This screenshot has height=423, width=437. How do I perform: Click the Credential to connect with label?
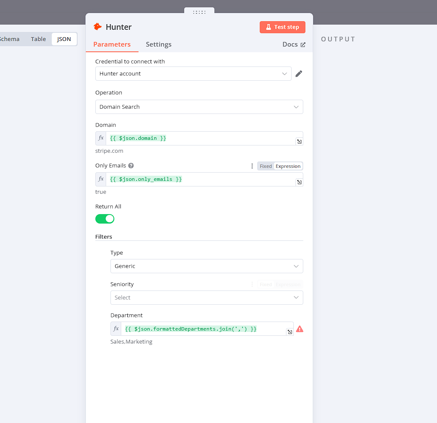point(130,61)
